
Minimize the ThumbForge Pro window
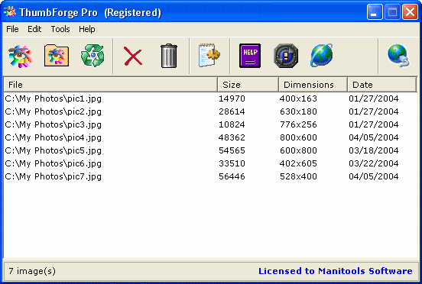375,12
